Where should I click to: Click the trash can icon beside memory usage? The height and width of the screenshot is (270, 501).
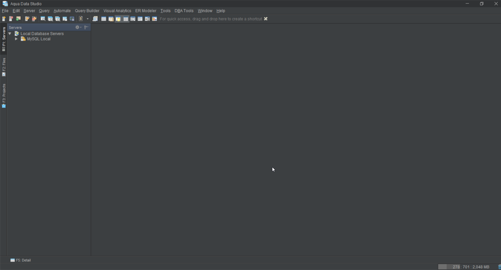pos(499,267)
